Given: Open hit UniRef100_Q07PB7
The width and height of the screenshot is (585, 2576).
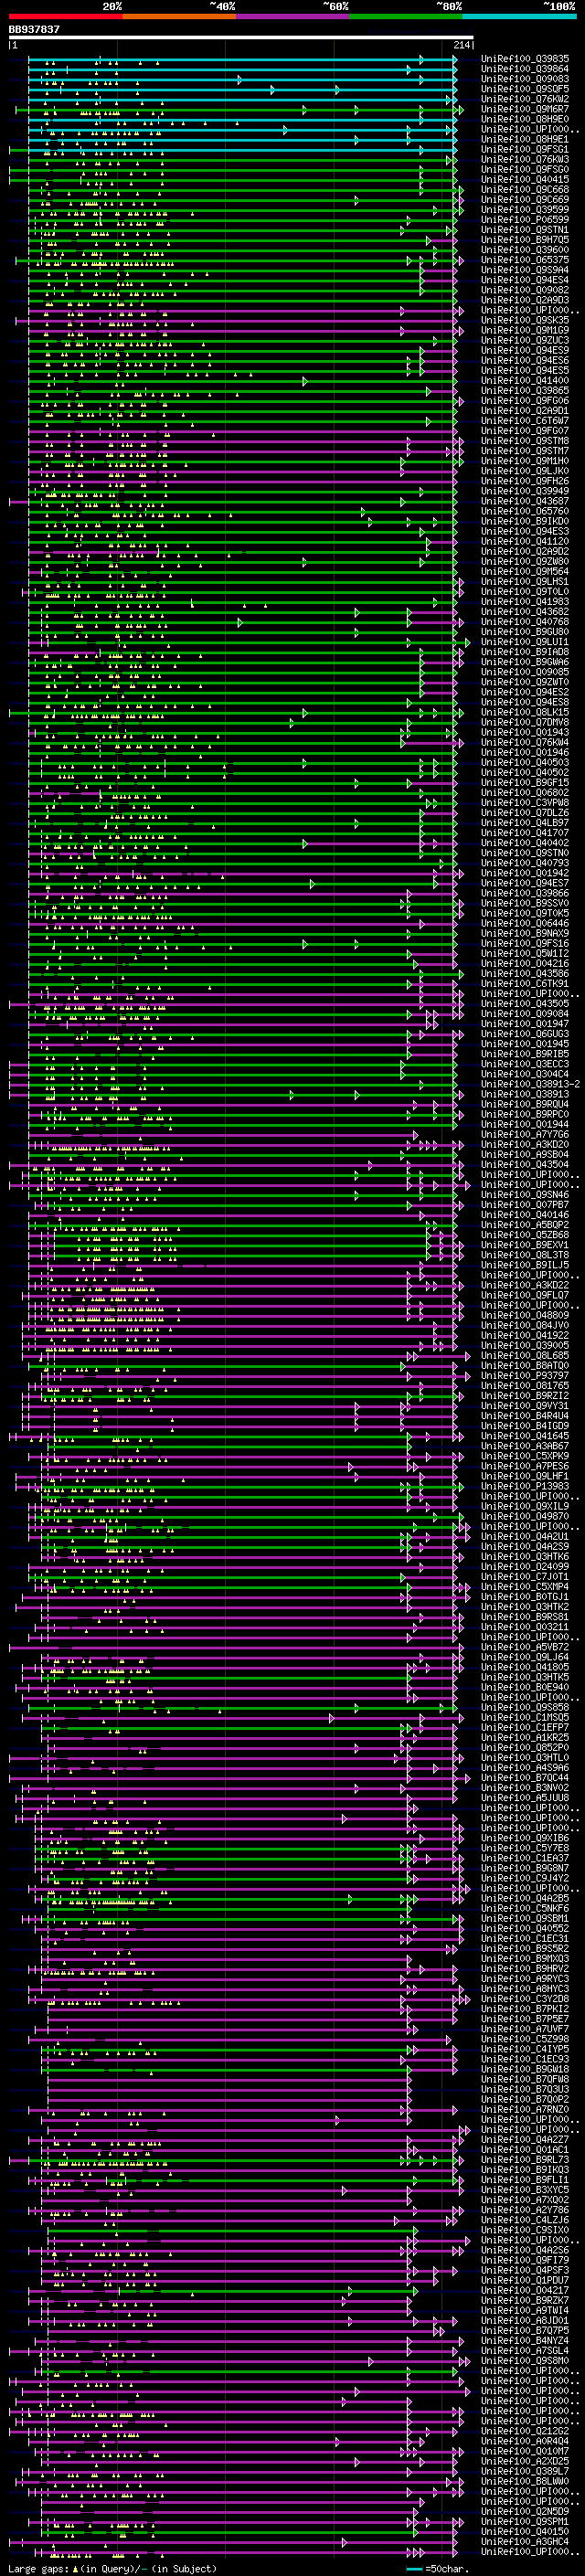Looking at the screenshot, I should coord(524,1205).
